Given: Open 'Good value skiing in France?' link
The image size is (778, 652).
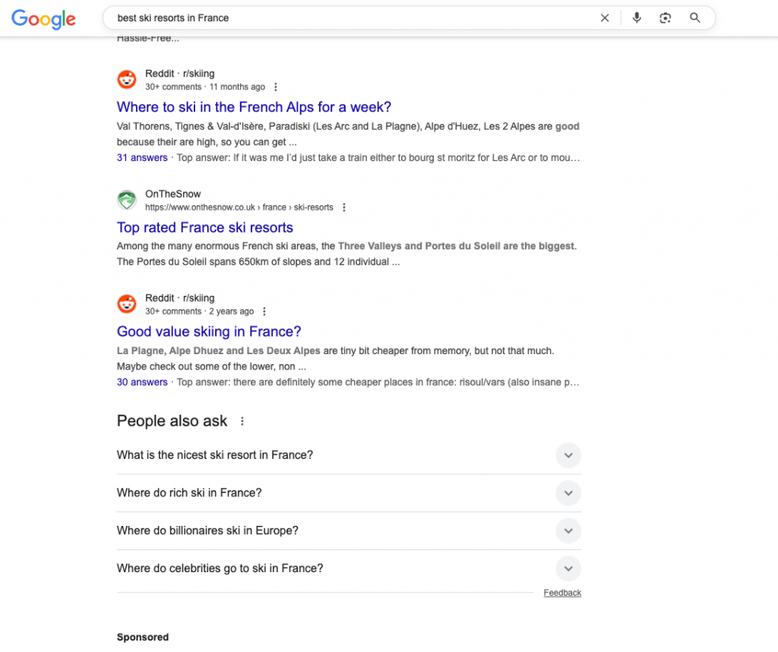Looking at the screenshot, I should (209, 331).
